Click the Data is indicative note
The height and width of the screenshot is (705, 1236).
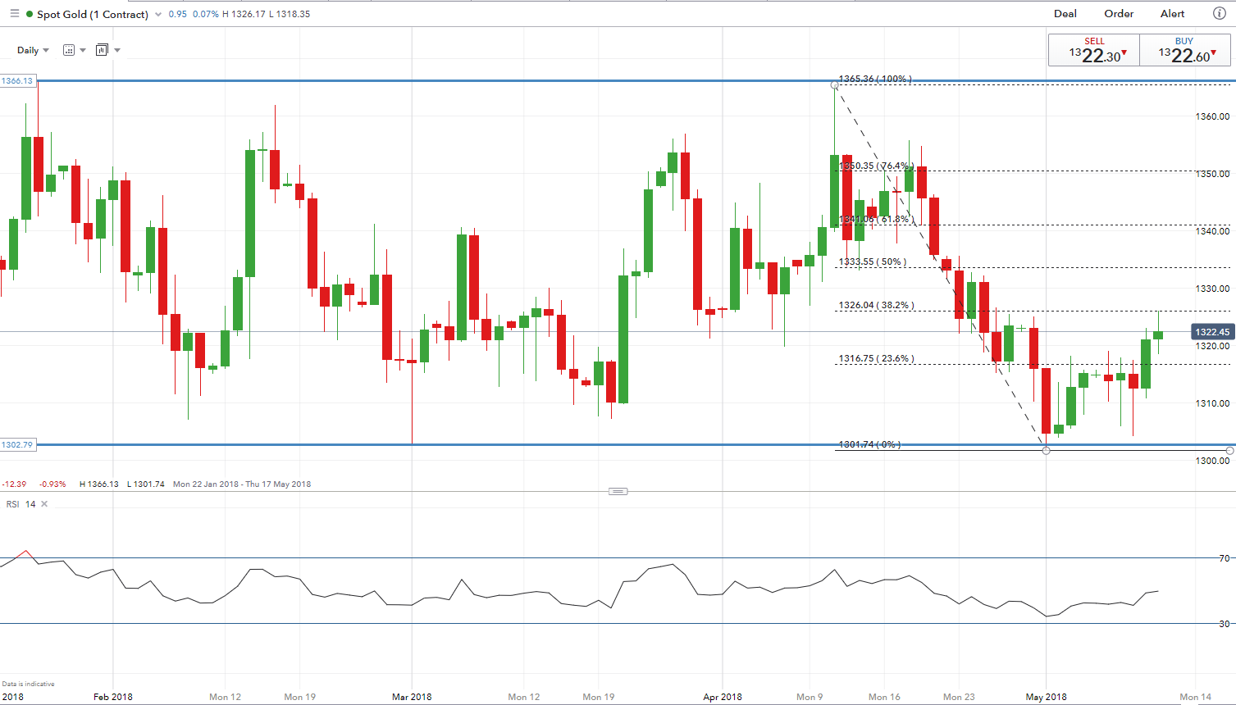pos(29,684)
